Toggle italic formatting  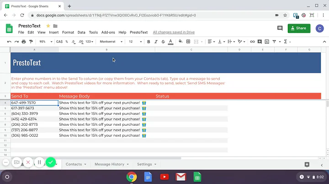tap(156, 41)
